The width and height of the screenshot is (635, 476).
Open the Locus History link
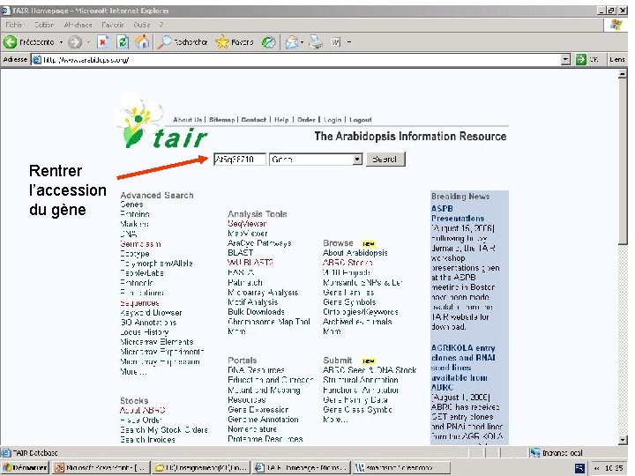(145, 332)
